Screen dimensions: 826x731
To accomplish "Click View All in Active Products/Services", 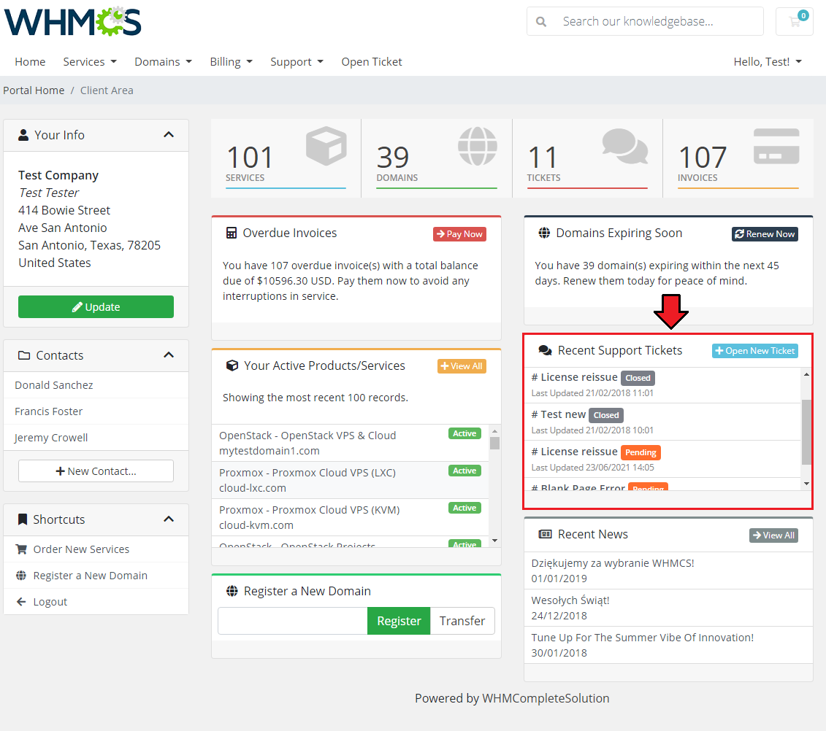I will tap(462, 365).
